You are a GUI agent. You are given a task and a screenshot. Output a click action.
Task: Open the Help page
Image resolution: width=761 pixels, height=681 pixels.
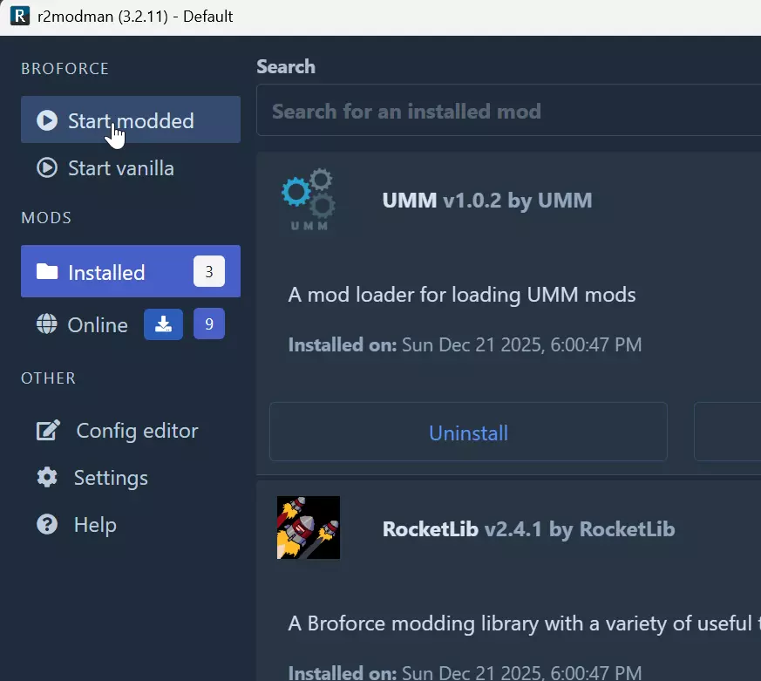pos(131,525)
